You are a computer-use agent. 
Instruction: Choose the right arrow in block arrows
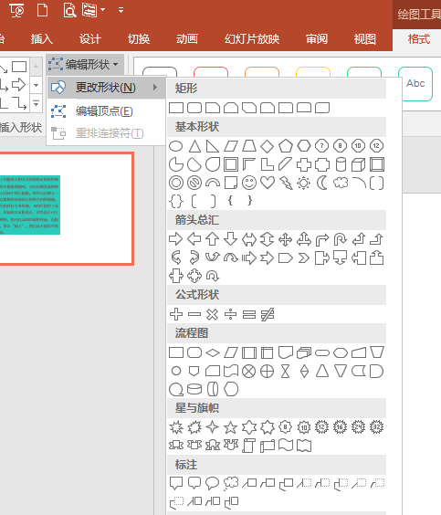175,238
